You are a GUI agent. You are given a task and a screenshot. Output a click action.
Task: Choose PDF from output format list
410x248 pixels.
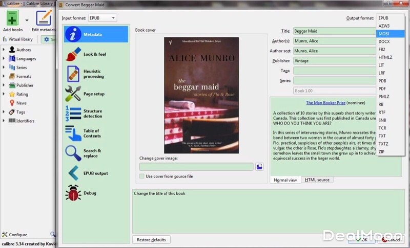click(x=383, y=88)
